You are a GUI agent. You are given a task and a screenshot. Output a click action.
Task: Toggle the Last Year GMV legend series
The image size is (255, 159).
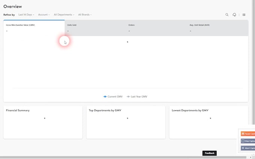pos(137,97)
